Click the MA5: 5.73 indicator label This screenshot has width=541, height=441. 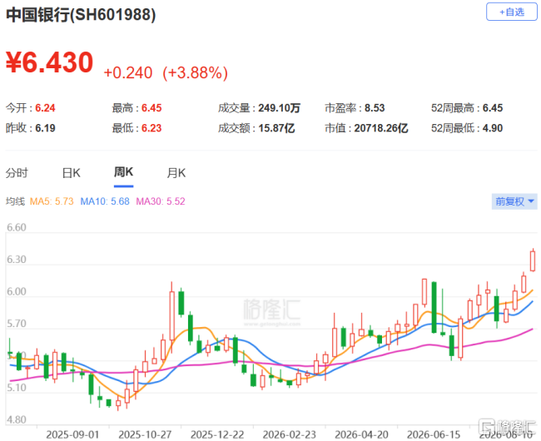tap(52, 201)
